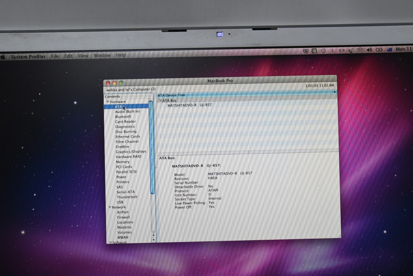The image size is (413, 276).
Task: Open the File menu
Action: point(55,56)
